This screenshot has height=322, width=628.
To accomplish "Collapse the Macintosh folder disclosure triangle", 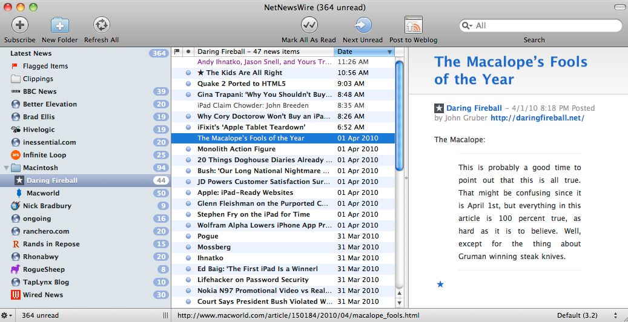I will pos(6,168).
